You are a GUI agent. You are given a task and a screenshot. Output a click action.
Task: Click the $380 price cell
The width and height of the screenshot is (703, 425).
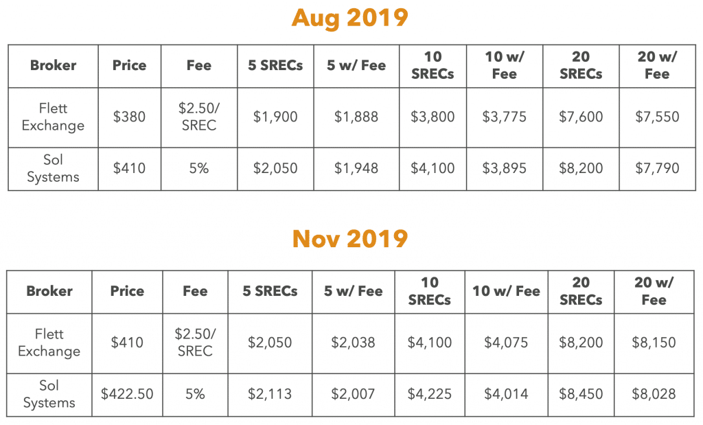(x=129, y=117)
